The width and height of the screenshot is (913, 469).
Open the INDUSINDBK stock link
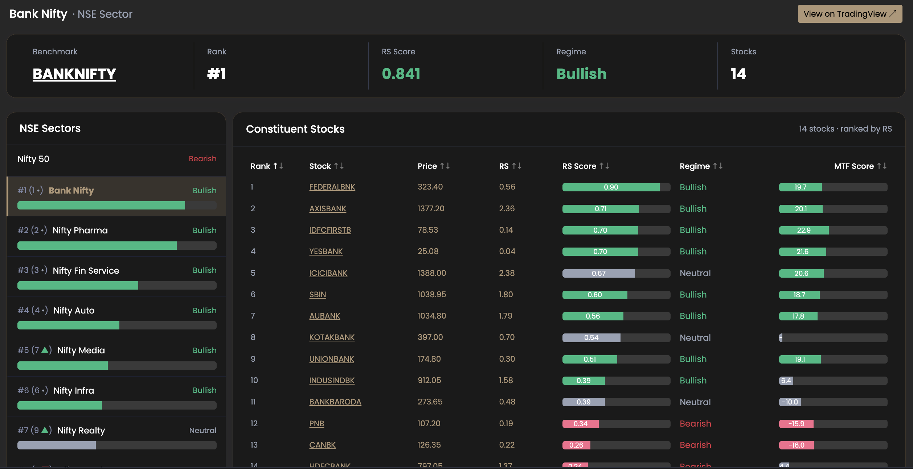coord(332,381)
